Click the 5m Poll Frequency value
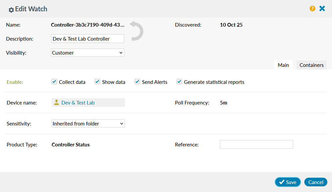The height and width of the screenshot is (192, 332). [224, 102]
